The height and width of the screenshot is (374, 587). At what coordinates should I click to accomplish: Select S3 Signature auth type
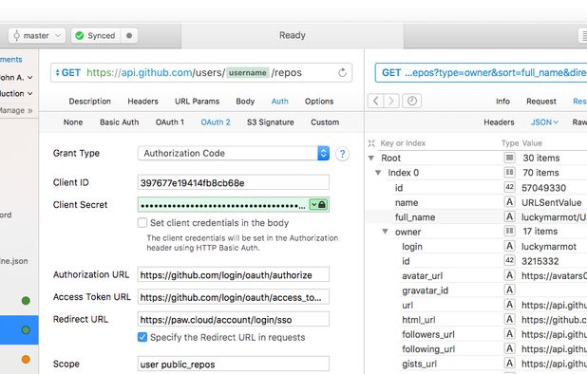pos(271,122)
